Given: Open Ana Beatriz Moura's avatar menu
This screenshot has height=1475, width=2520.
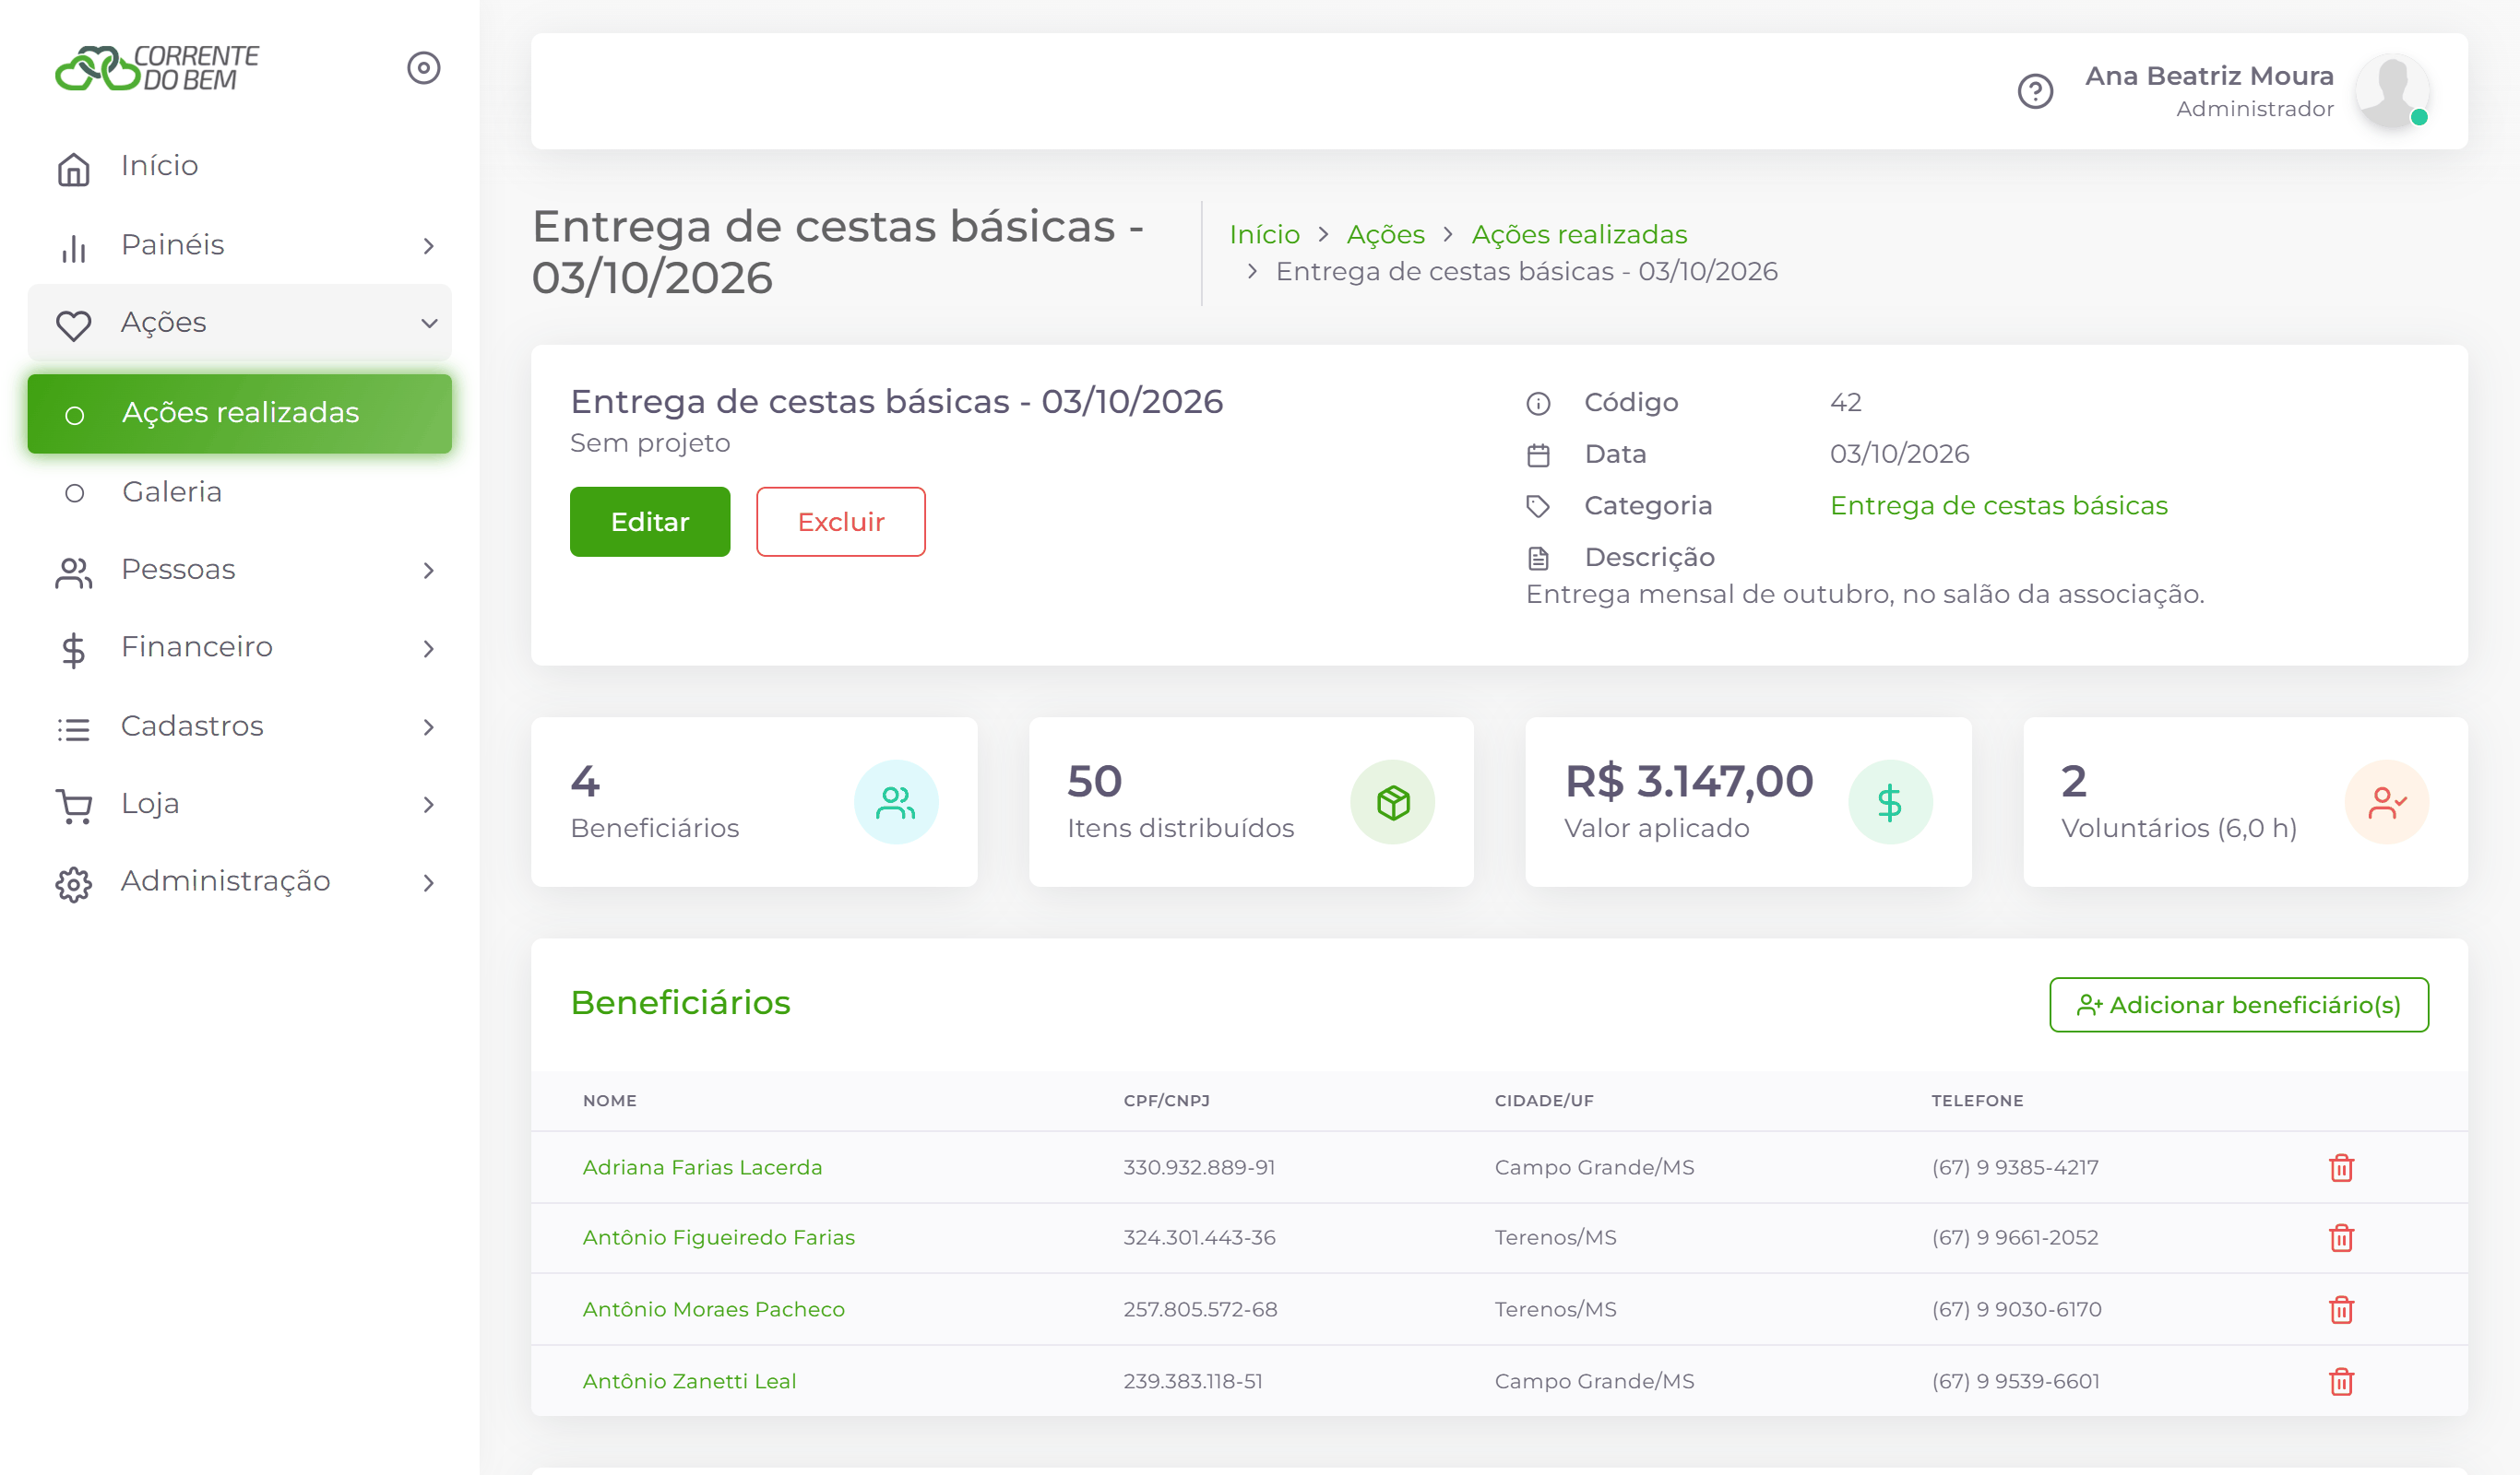Looking at the screenshot, I should click(2392, 91).
